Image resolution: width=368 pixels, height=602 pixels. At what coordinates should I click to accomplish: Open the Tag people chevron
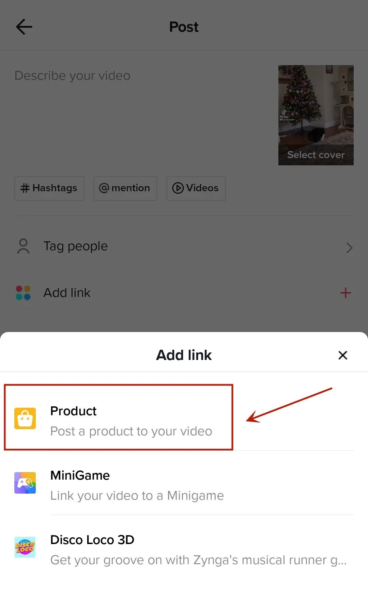click(349, 247)
